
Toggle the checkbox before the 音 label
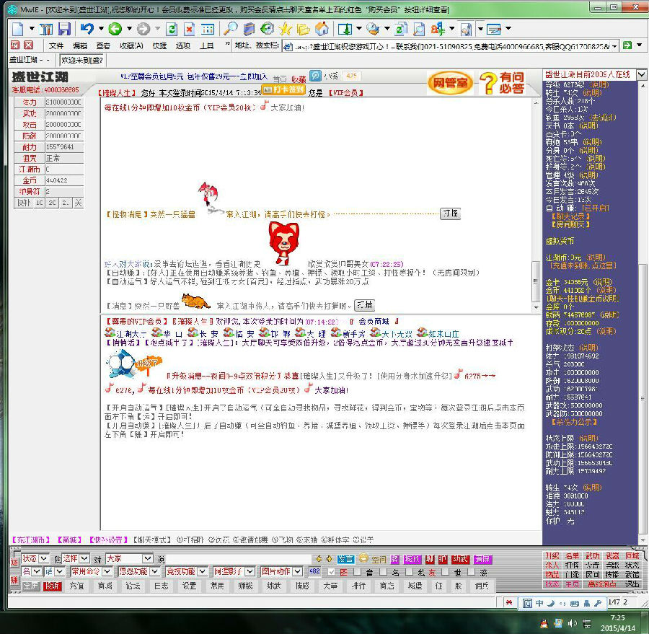click(357, 572)
